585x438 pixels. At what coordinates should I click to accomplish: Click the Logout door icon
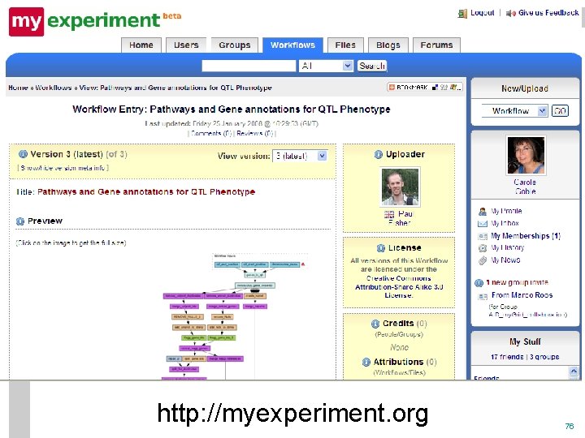462,14
